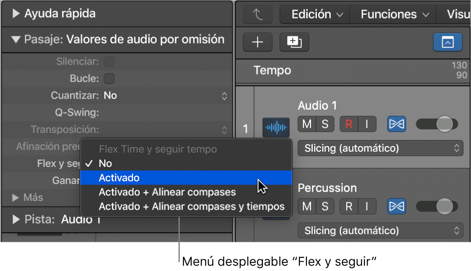
Task: Check the Bucle checkbox
Action: point(109,79)
